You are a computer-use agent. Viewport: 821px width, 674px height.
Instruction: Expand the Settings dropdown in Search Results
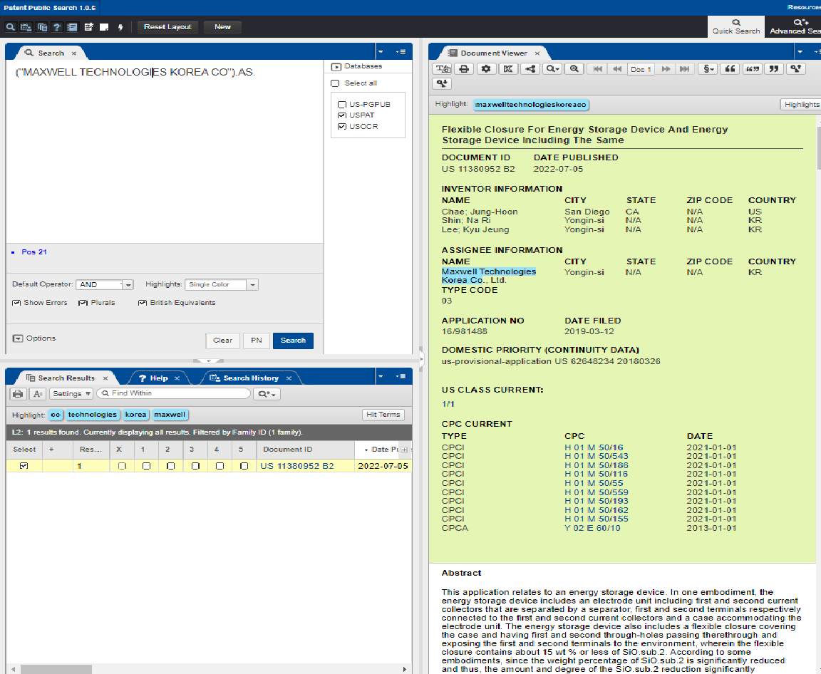coord(71,393)
